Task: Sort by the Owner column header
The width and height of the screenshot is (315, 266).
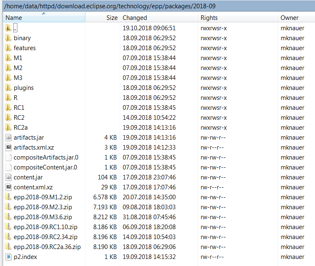Action: tap(296, 17)
